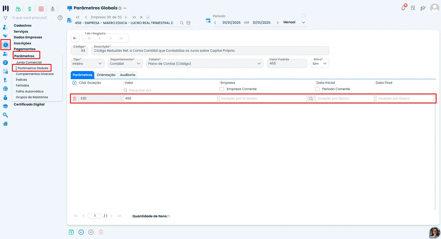Open Complementos Diversos menu item
This screenshot has width=441, height=239.
click(x=35, y=74)
